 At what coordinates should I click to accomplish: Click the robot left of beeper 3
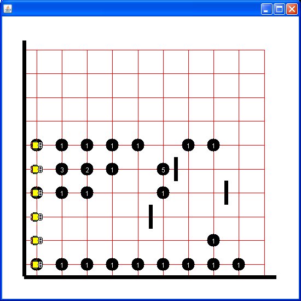[37, 169]
